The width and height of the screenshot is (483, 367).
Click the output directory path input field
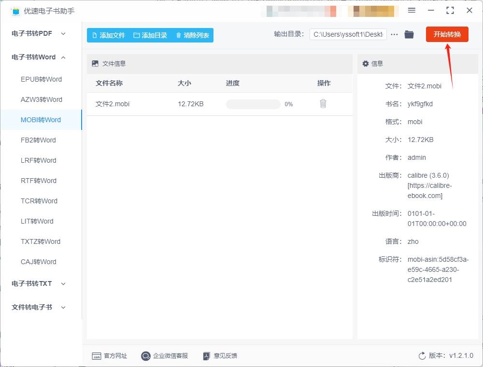pyautogui.click(x=348, y=34)
